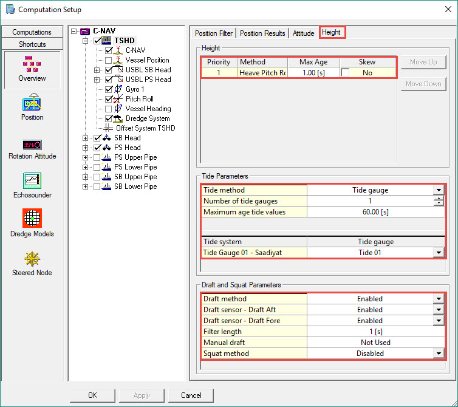
Task: Open the Squat method dropdown
Action: [439, 353]
